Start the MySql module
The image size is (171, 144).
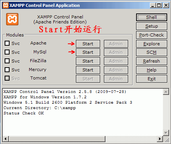click(88, 52)
